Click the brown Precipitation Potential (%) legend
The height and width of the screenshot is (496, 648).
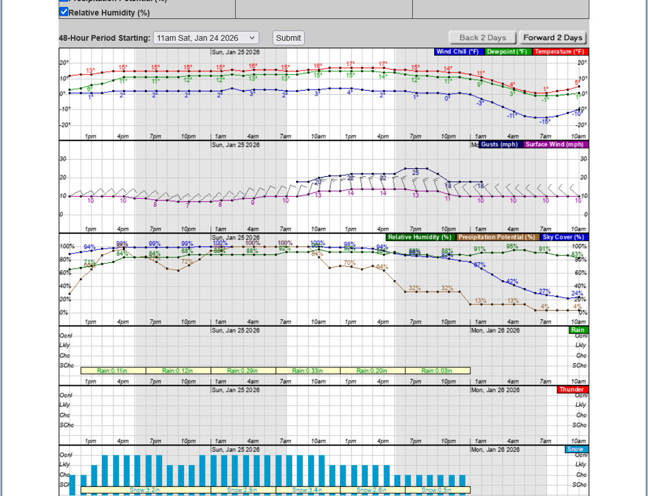[497, 237]
